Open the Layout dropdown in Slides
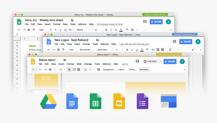The height and width of the screenshot is (123, 217). [122, 70]
